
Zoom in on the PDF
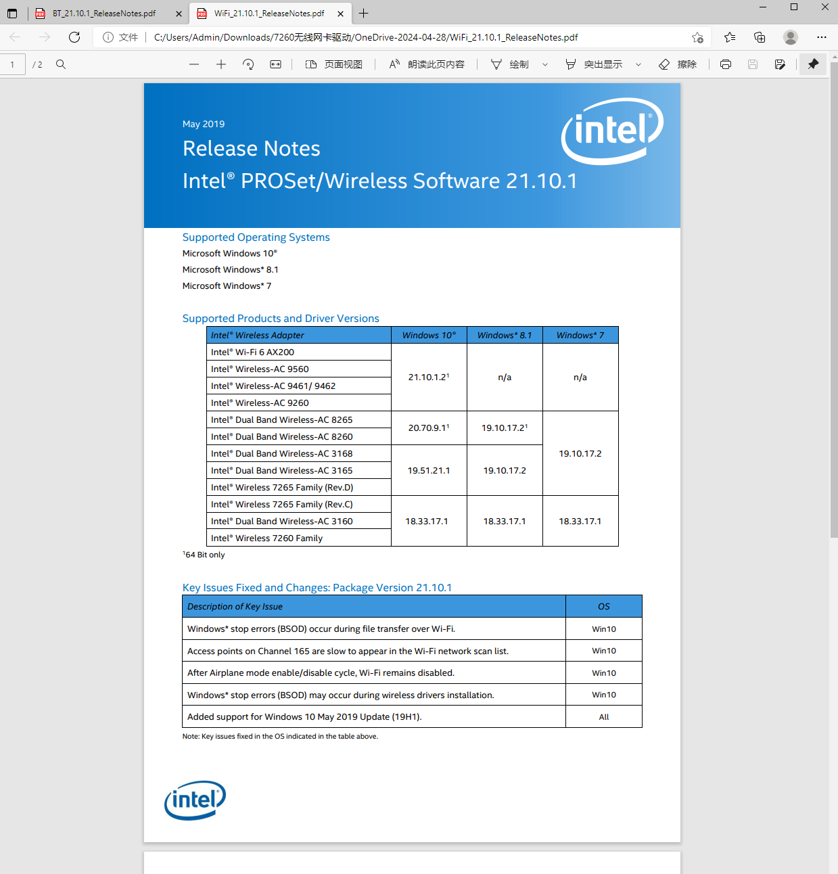pyautogui.click(x=221, y=64)
